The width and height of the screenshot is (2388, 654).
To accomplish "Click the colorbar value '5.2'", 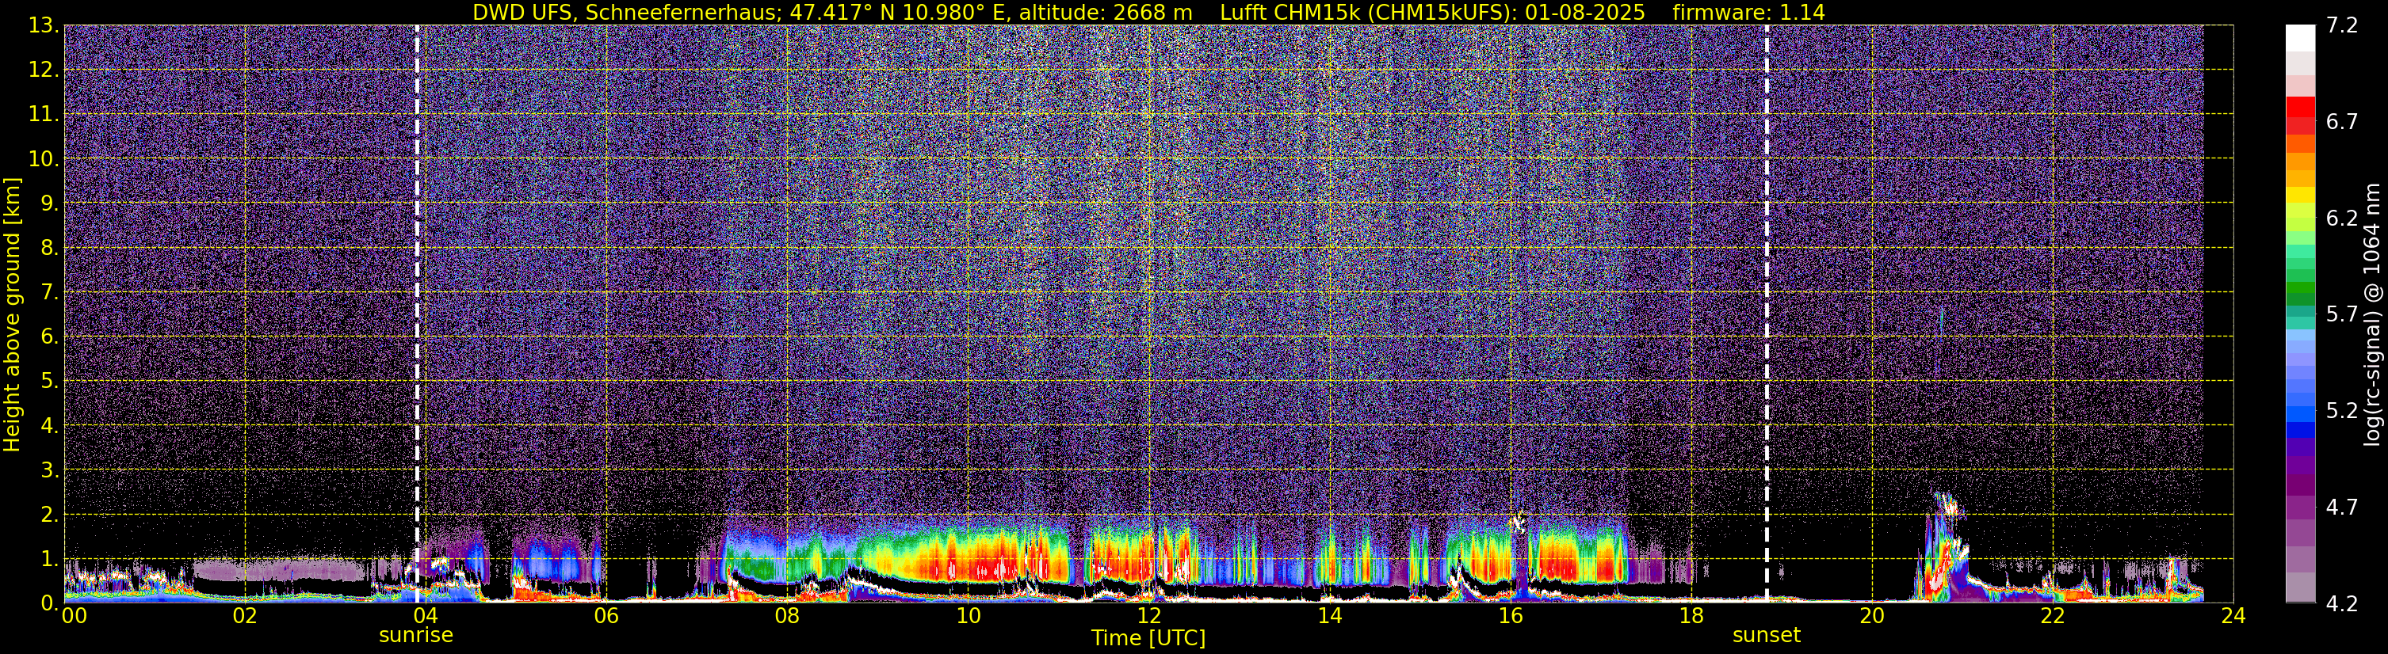I will (2342, 411).
